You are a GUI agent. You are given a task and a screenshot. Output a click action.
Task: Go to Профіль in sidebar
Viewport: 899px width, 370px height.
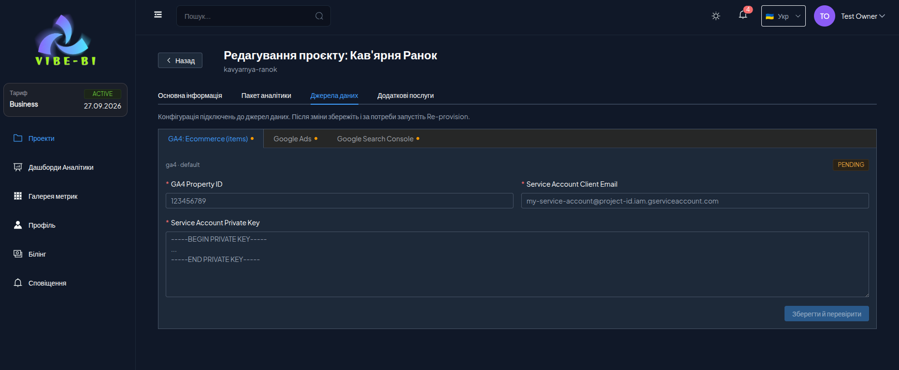[x=42, y=225]
